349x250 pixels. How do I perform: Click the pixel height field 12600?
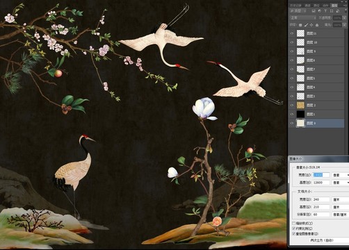(x=321, y=183)
